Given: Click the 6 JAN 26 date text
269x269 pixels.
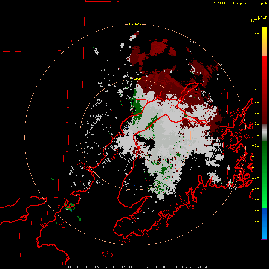Looking at the screenshot, I should coord(180,267).
